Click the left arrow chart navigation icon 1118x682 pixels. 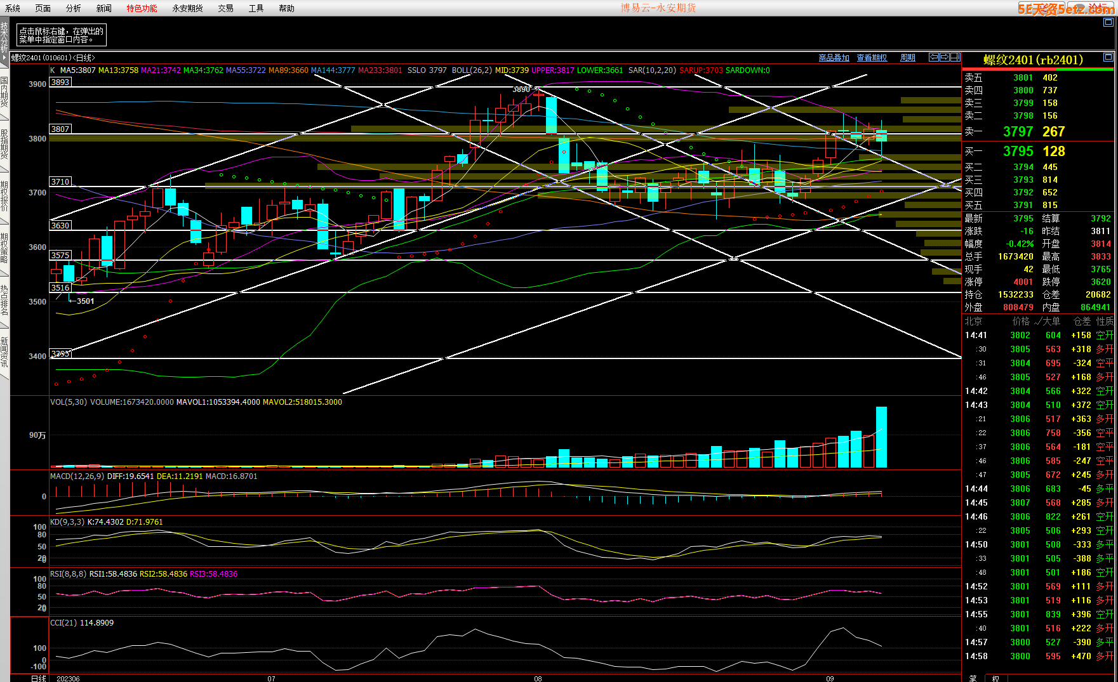933,57
